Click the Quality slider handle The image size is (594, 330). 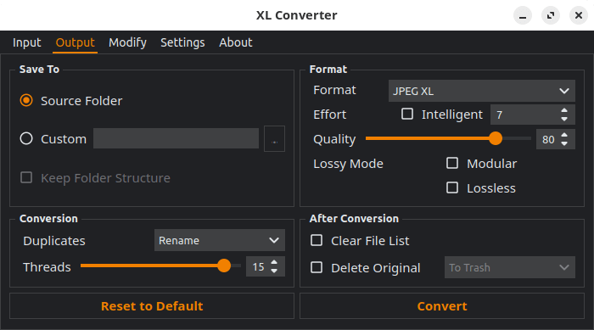pos(496,138)
